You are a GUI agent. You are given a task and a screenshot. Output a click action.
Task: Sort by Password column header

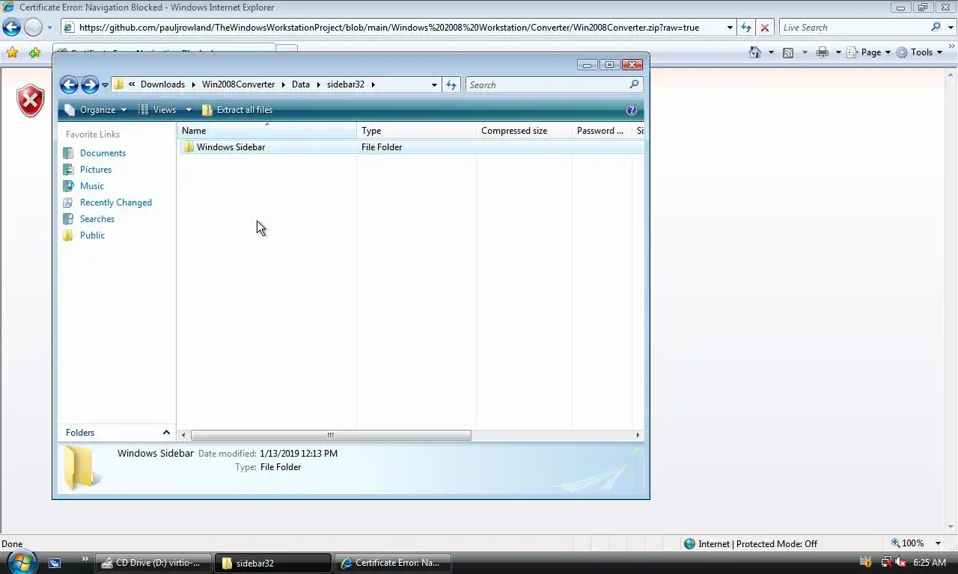602,131
